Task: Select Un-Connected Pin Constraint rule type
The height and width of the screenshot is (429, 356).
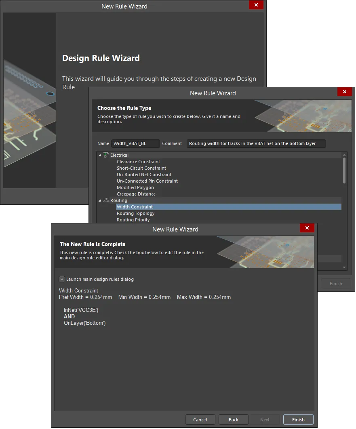Action: [x=147, y=181]
